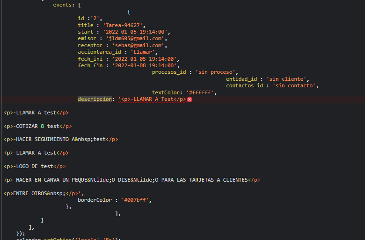Click the start value '2022-01-05 19:14:00'

135,32
